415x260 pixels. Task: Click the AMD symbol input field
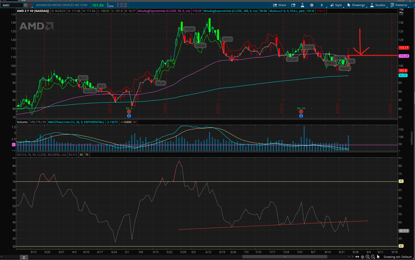click(x=12, y=5)
